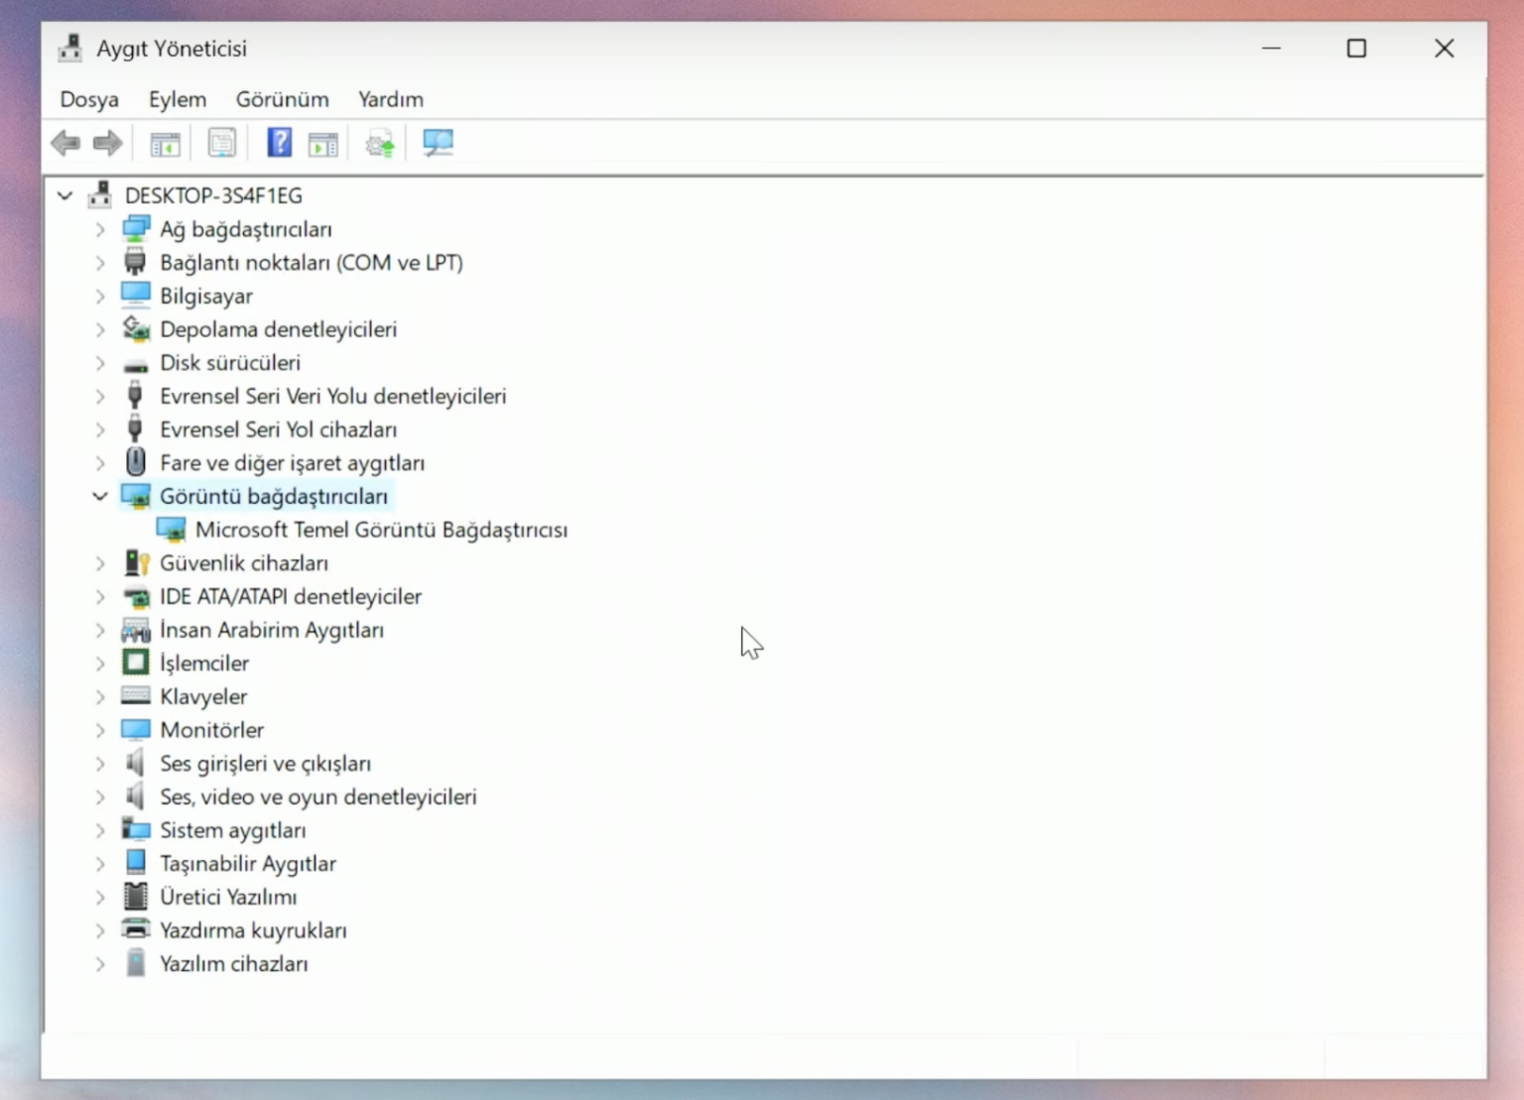Image resolution: width=1524 pixels, height=1100 pixels.
Task: Expand IDE ATA/ATAPI denetleyiciler
Action: pos(100,596)
